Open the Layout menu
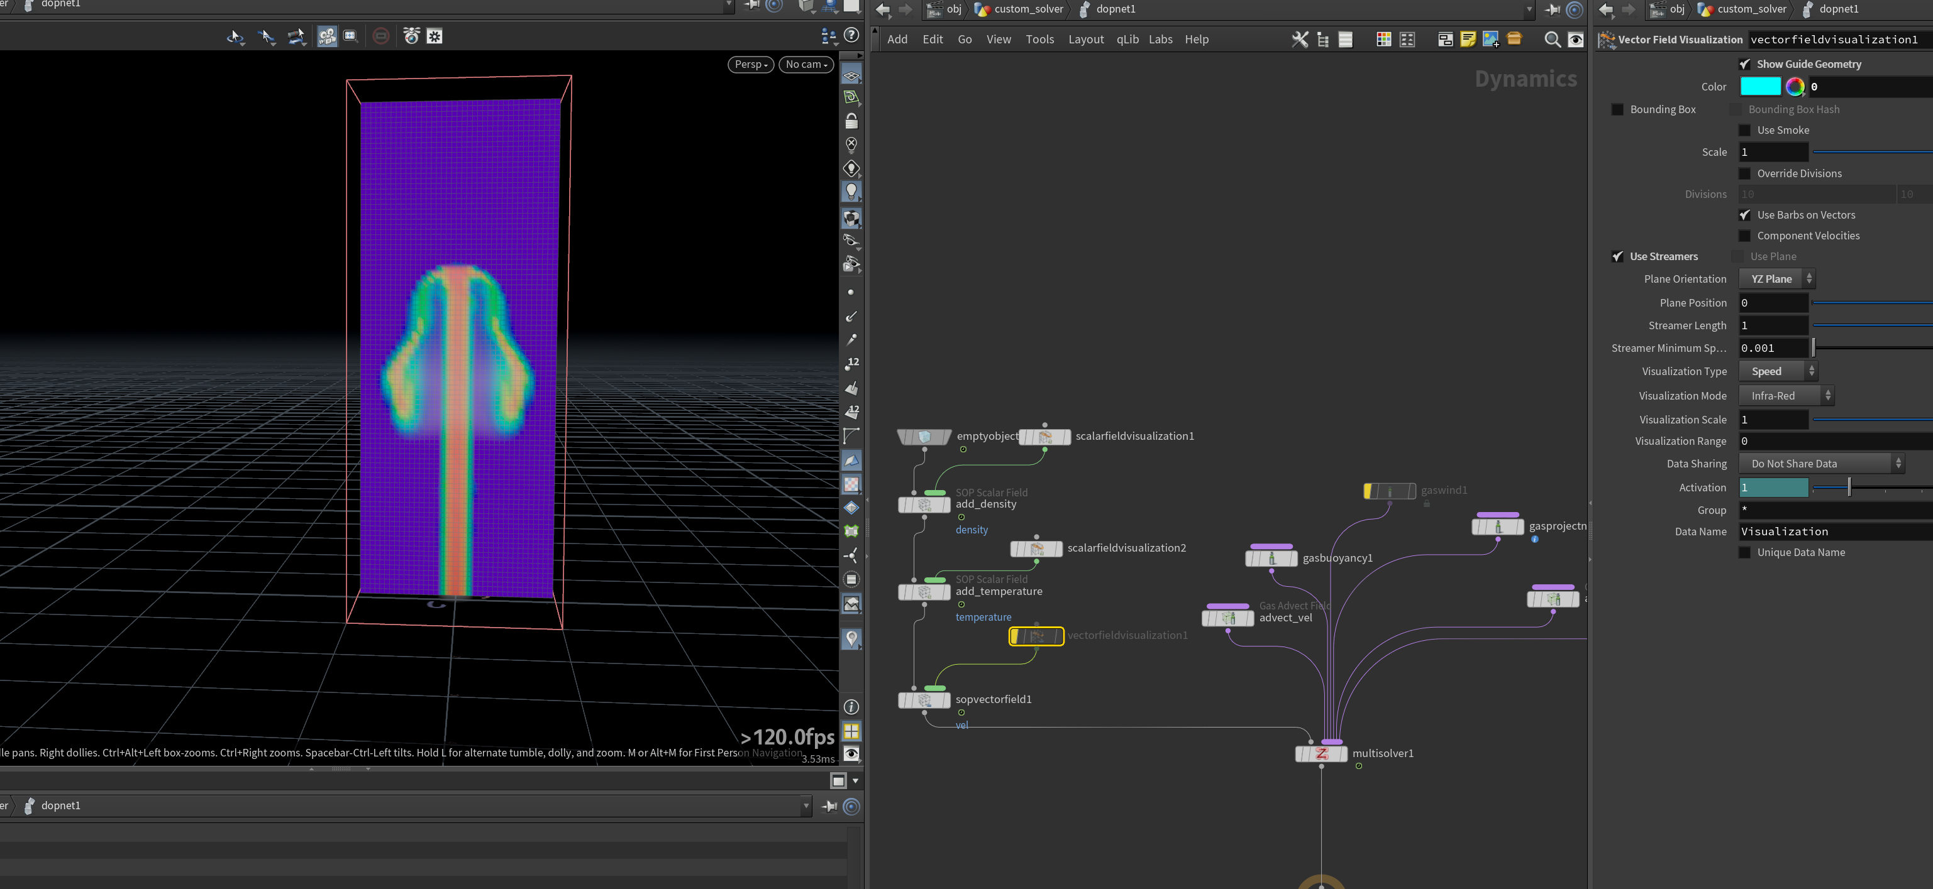1933x889 pixels. pyautogui.click(x=1086, y=40)
